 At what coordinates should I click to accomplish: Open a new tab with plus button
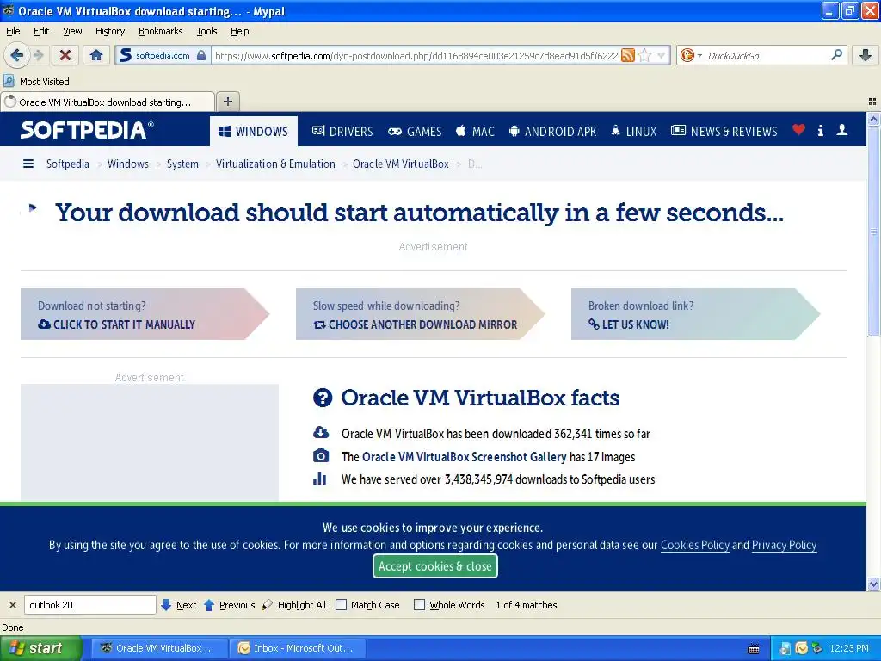(227, 102)
